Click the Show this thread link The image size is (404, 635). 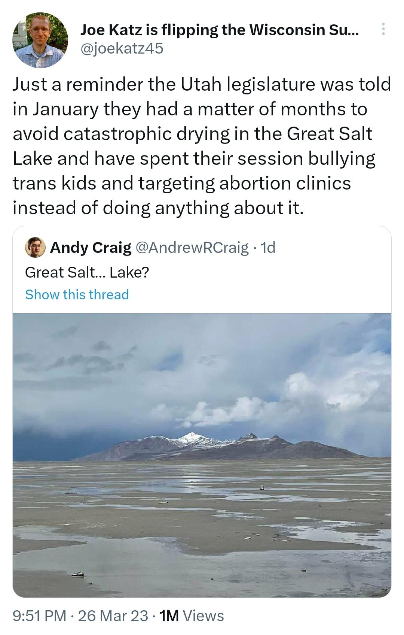pos(77,294)
